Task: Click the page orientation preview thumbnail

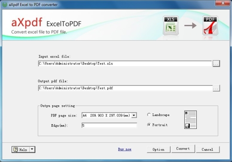Action: pyautogui.click(x=190, y=120)
